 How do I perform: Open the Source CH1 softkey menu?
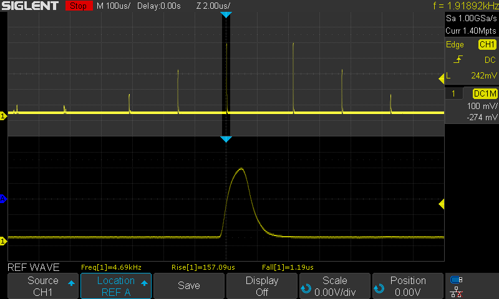coord(42,286)
